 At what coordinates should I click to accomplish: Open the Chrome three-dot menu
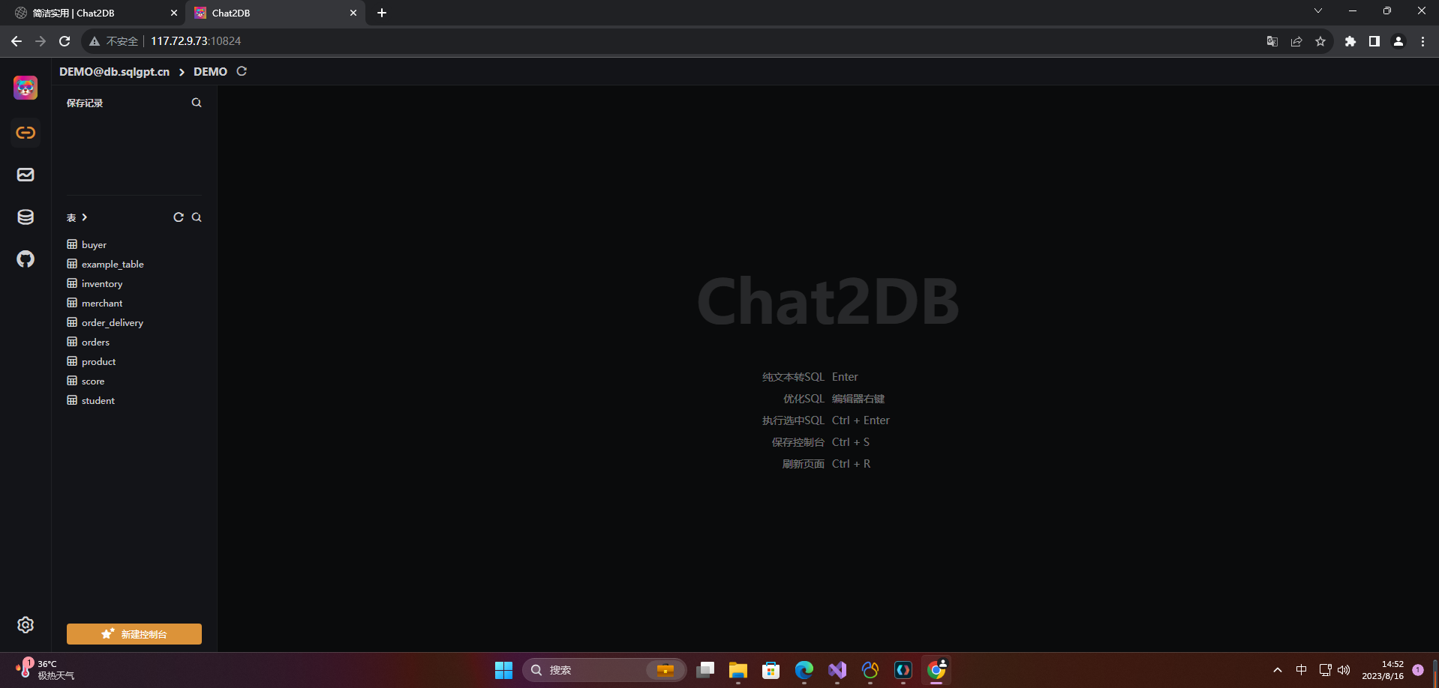[x=1422, y=41]
